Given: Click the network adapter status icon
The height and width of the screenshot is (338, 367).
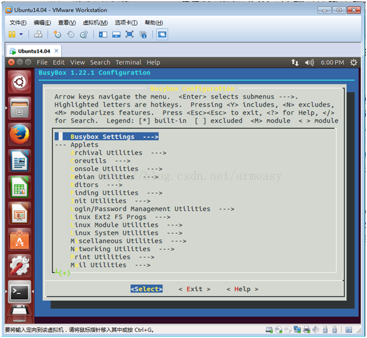Looking at the screenshot, I should [x=297, y=330].
